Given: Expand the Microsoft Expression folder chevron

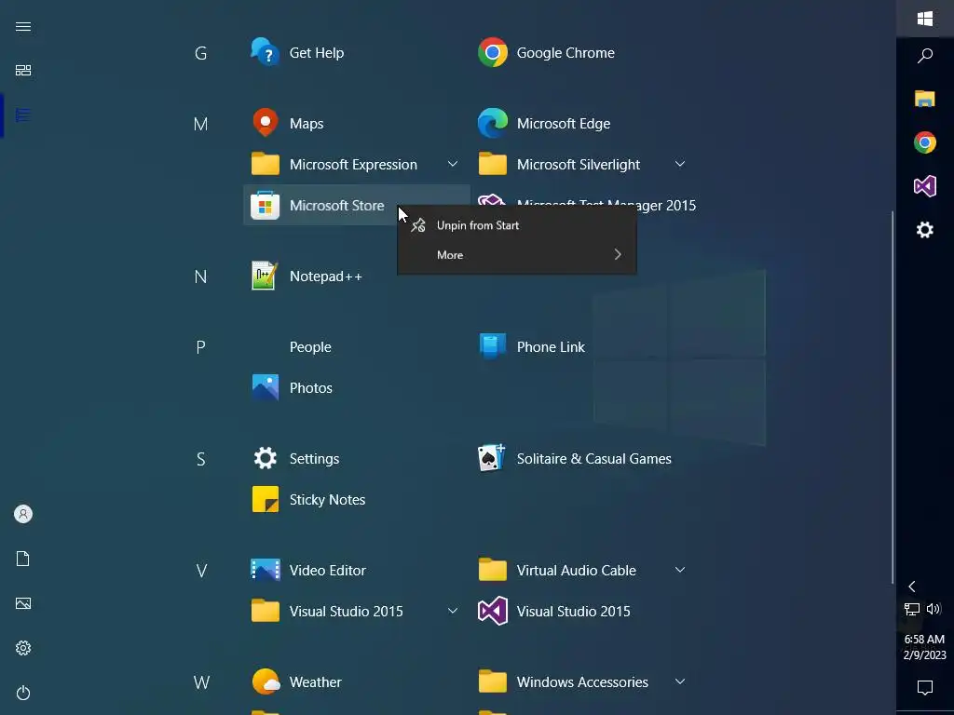Looking at the screenshot, I should click(453, 164).
